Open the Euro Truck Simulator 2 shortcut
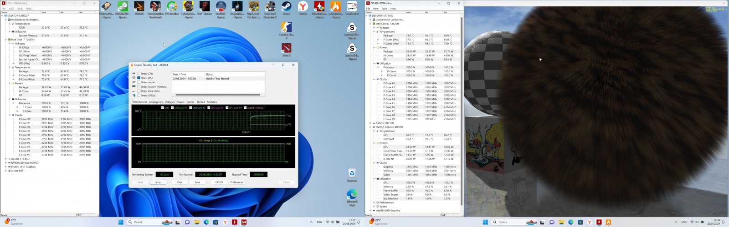 (270, 7)
